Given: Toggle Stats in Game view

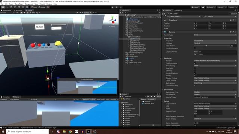Looking at the screenshot, I should (108, 99).
